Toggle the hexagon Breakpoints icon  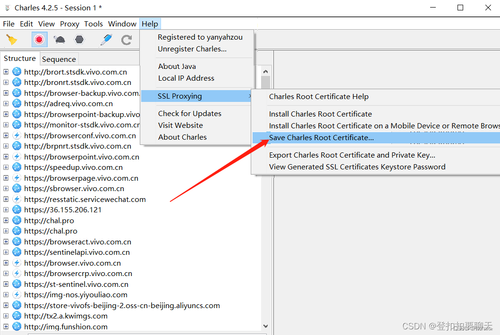coord(79,40)
